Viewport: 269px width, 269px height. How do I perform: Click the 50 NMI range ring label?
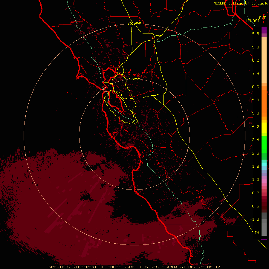pos(134,79)
